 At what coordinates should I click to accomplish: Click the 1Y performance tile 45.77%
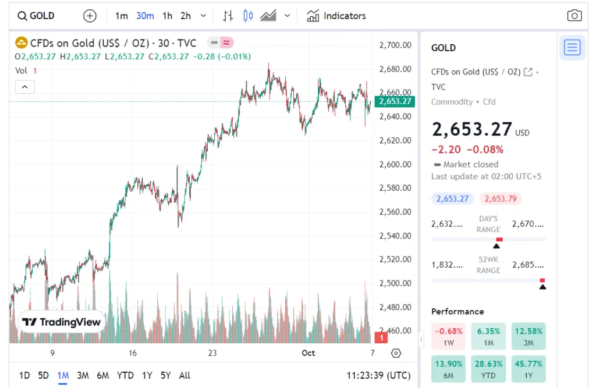pyautogui.click(x=528, y=369)
